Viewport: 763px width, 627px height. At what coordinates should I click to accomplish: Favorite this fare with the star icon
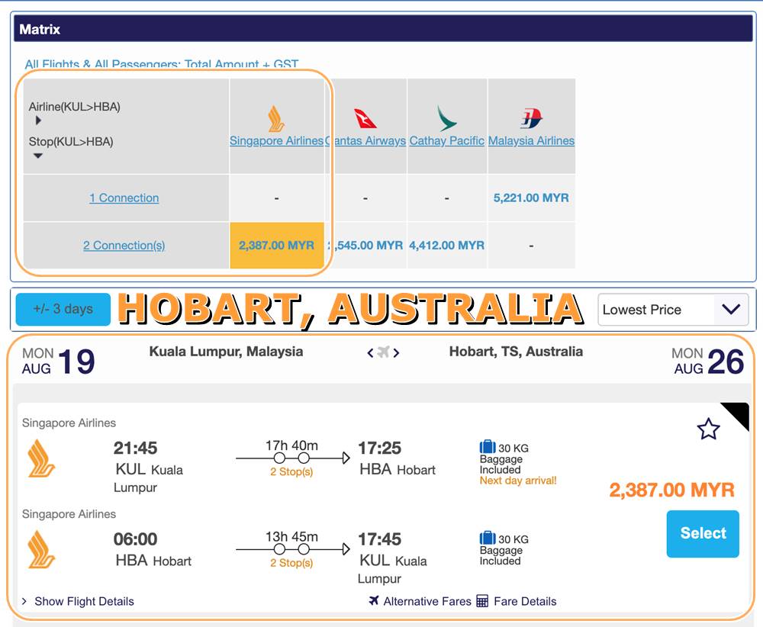(708, 429)
